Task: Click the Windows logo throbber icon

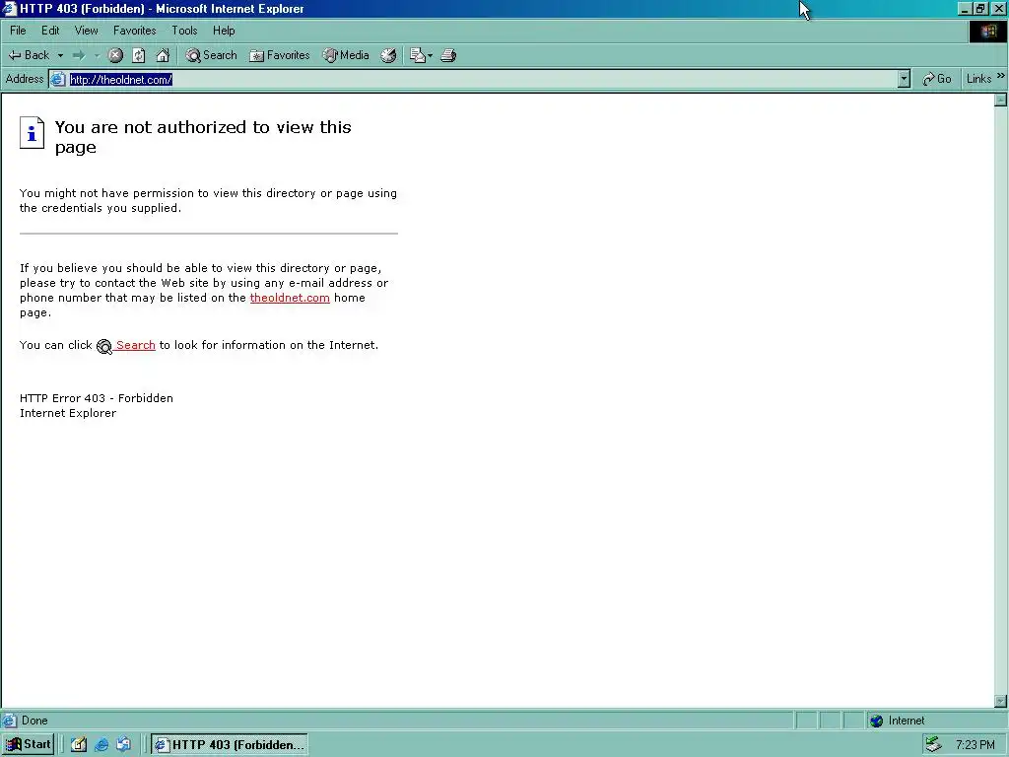Action: coord(988,31)
